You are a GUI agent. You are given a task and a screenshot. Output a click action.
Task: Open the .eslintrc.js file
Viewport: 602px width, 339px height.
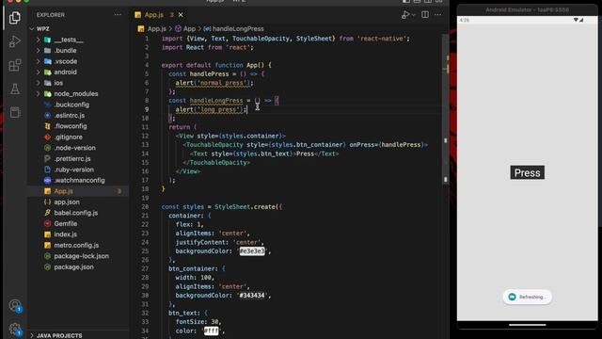click(x=69, y=115)
